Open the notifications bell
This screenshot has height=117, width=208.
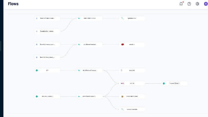point(181,4)
